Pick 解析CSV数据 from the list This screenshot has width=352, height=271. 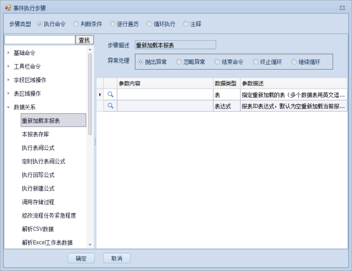pyautogui.click(x=38, y=229)
